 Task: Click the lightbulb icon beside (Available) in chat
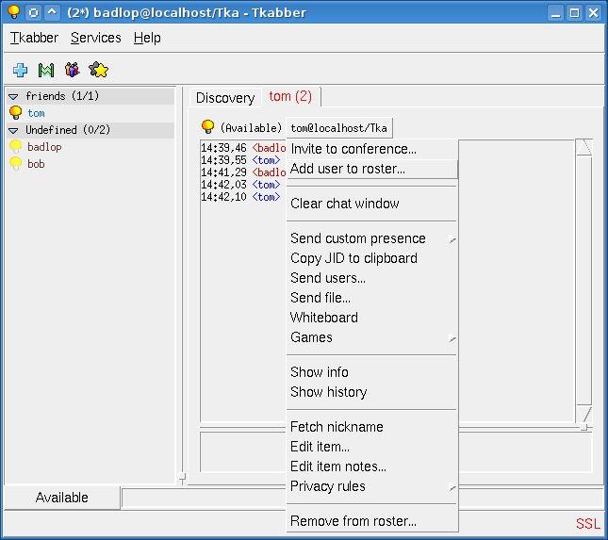[207, 127]
